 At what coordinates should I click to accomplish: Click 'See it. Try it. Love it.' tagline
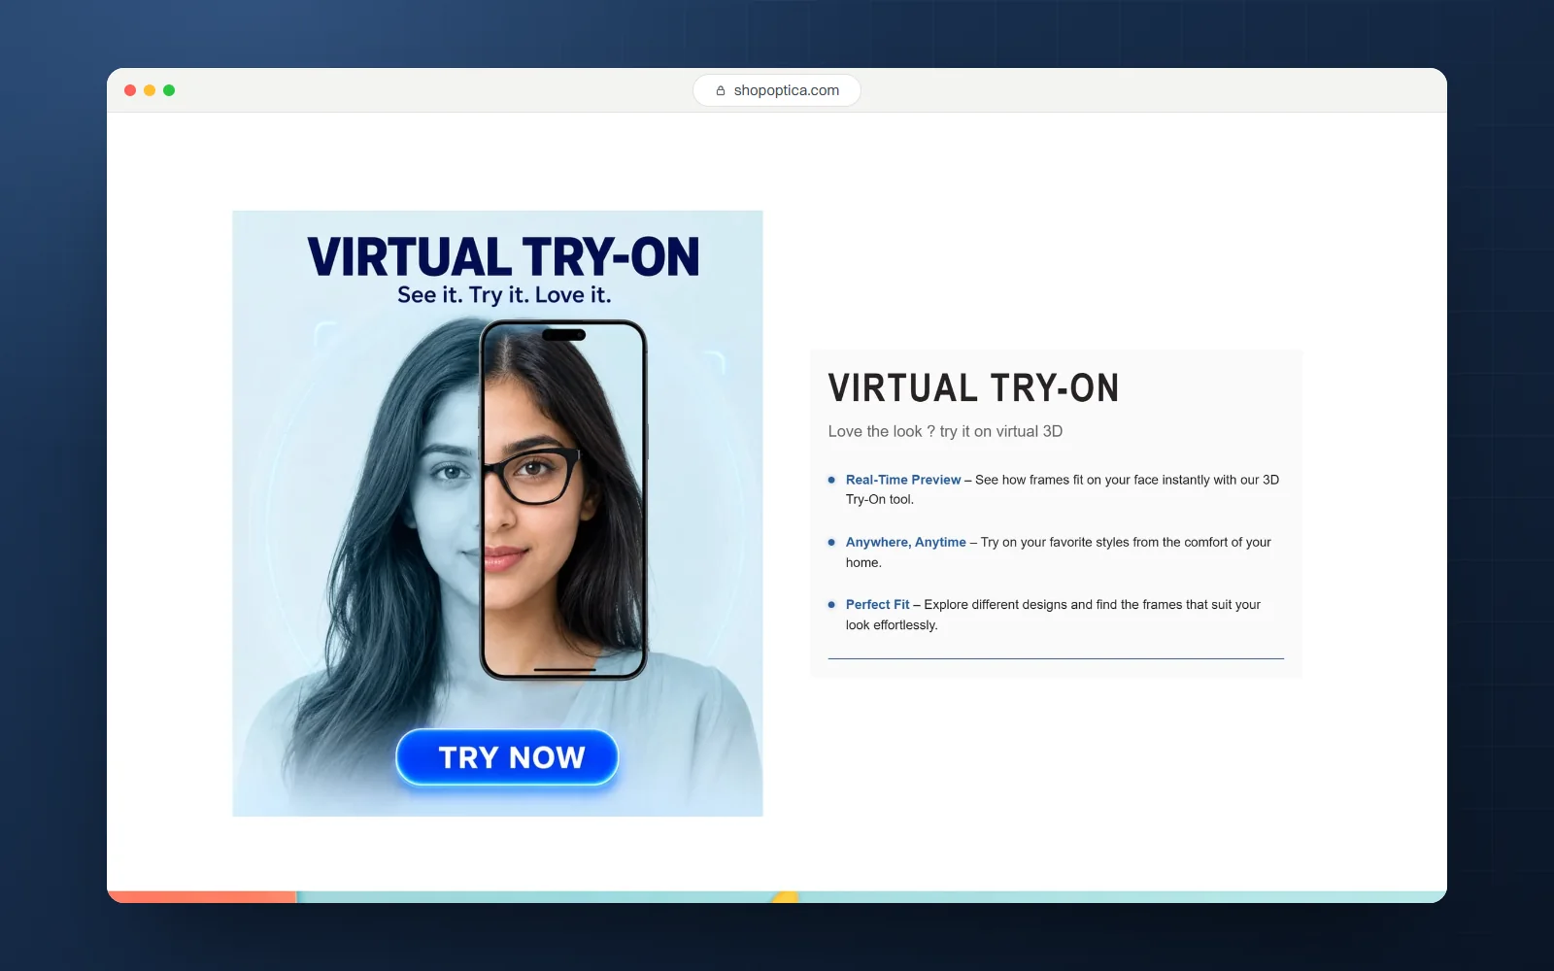tap(504, 295)
